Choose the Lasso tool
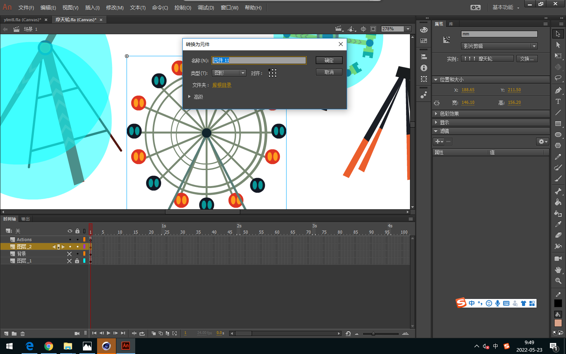This screenshot has height=354, width=566. click(x=558, y=78)
